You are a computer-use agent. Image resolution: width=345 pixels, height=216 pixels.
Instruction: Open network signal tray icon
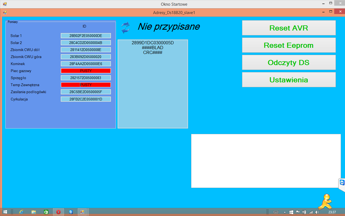[311, 212]
